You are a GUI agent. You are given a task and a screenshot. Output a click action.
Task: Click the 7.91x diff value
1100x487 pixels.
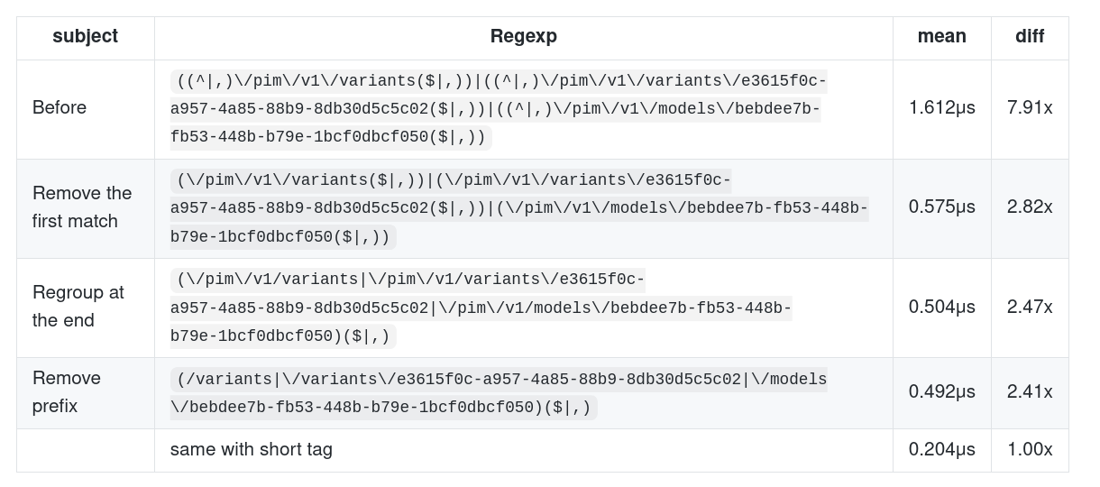1030,107
